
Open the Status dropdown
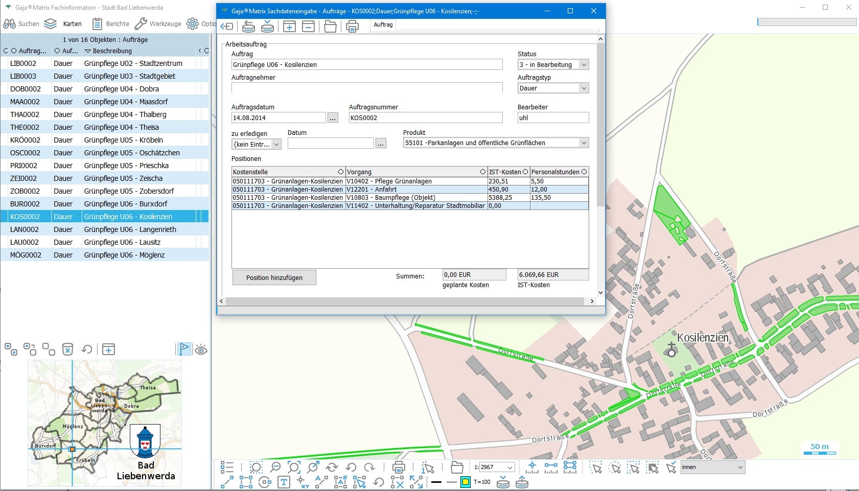tap(584, 65)
